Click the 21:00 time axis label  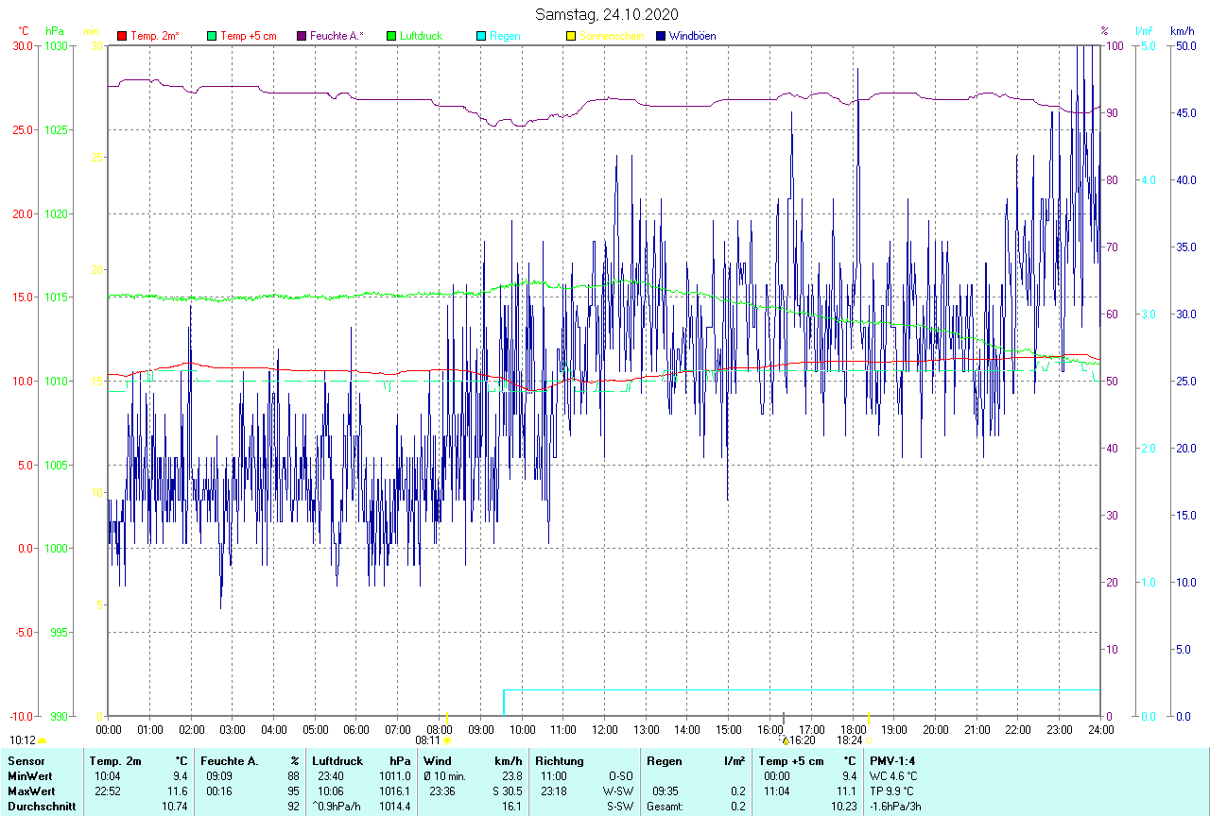(977, 730)
